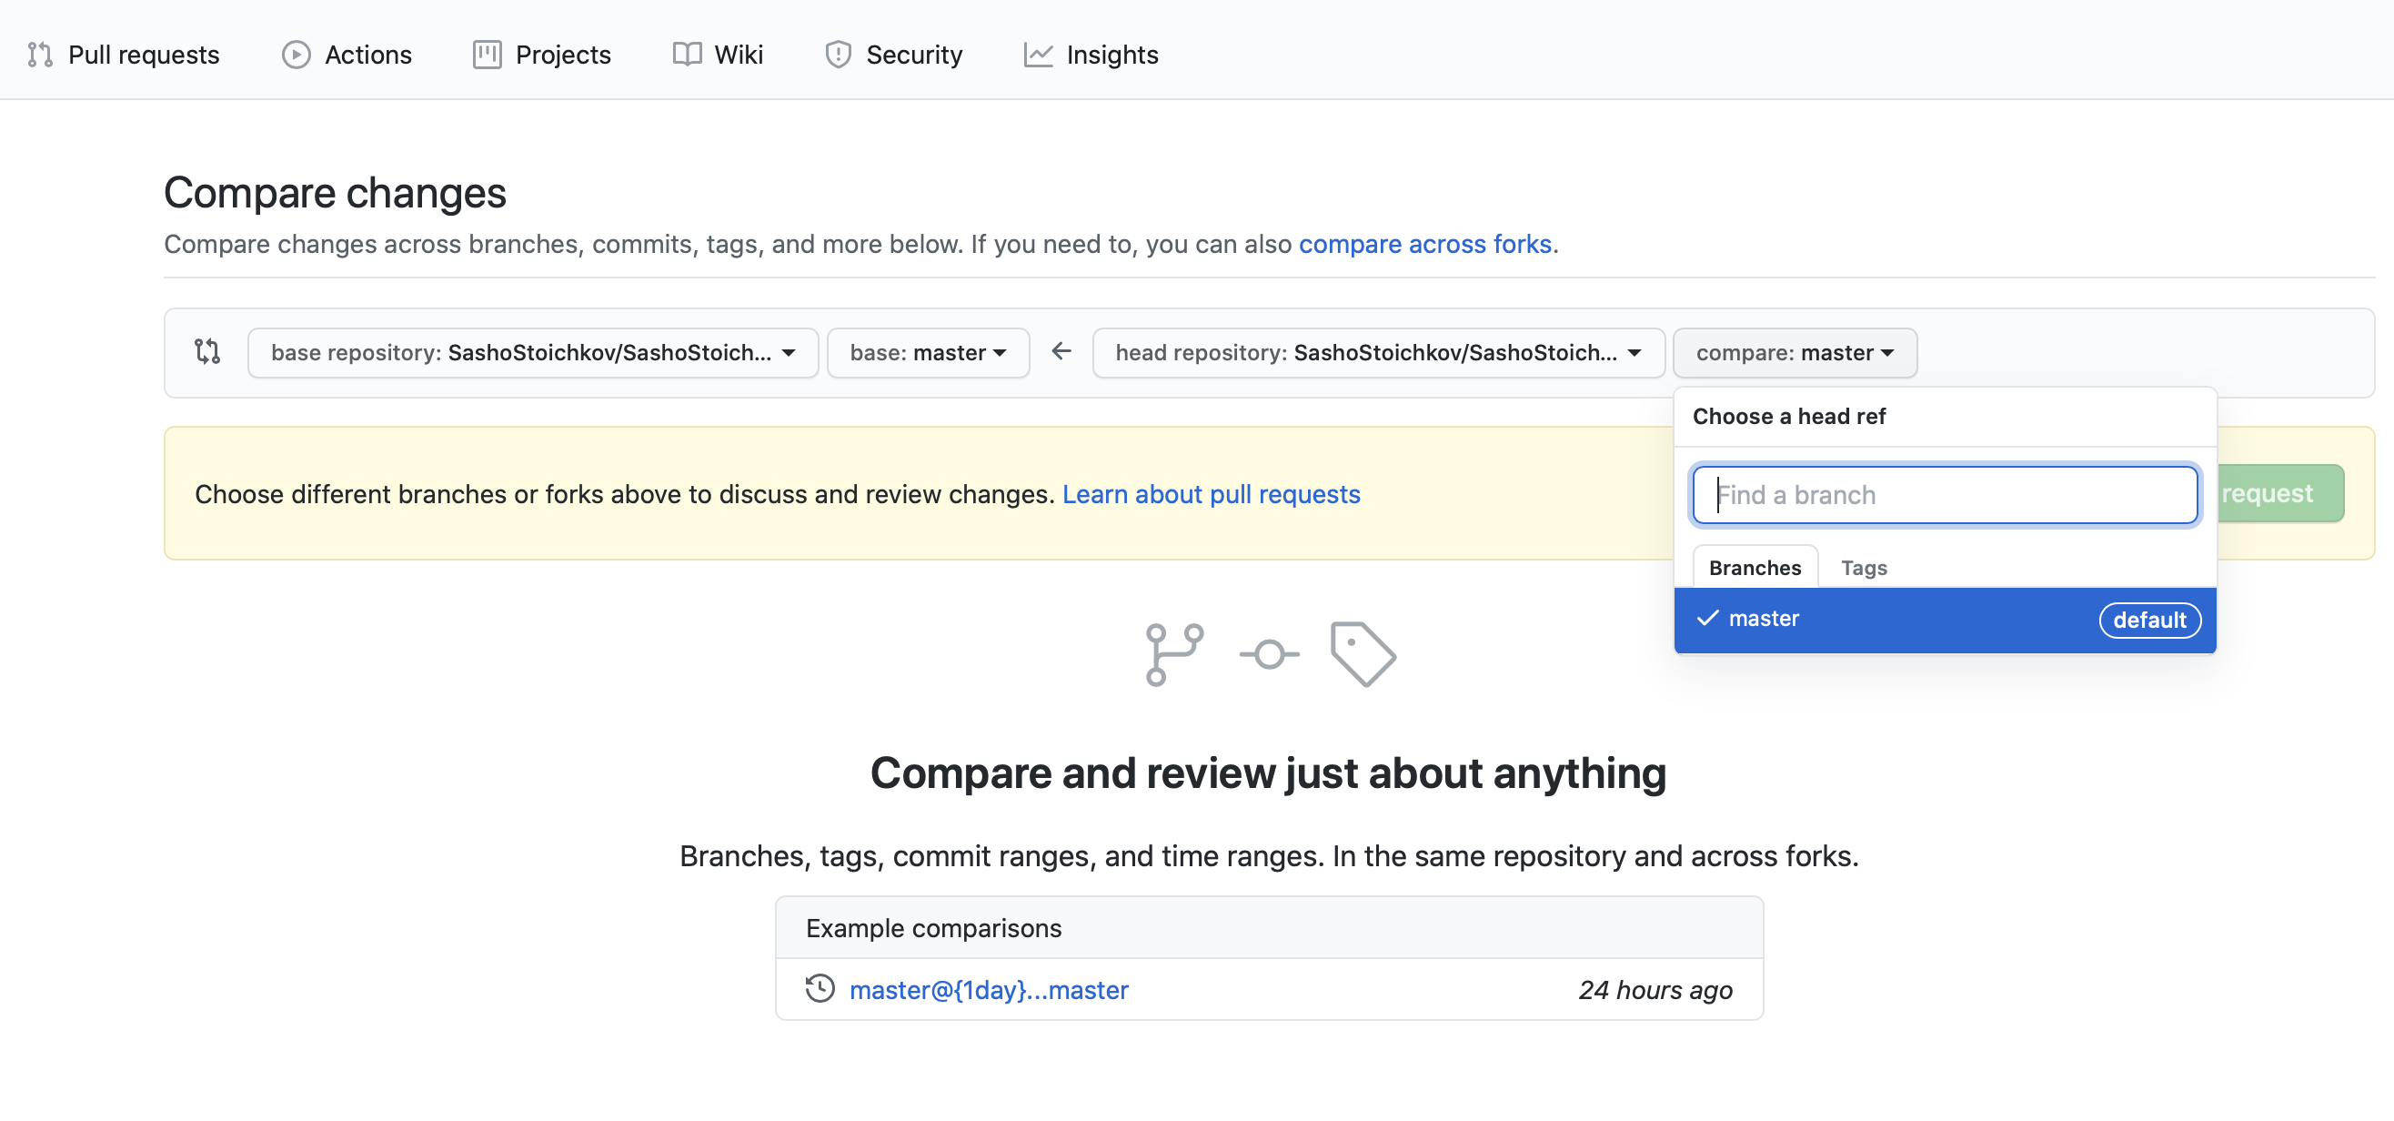Select the checked master branch item
The height and width of the screenshot is (1121, 2394).
(x=1944, y=620)
